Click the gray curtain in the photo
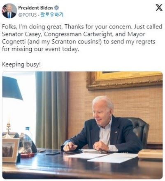165x181 pixels. (51, 110)
